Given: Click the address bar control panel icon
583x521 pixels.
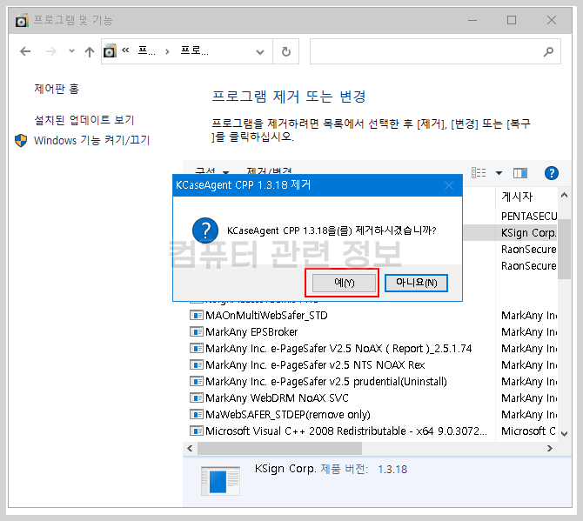Looking at the screenshot, I should 110,51.
